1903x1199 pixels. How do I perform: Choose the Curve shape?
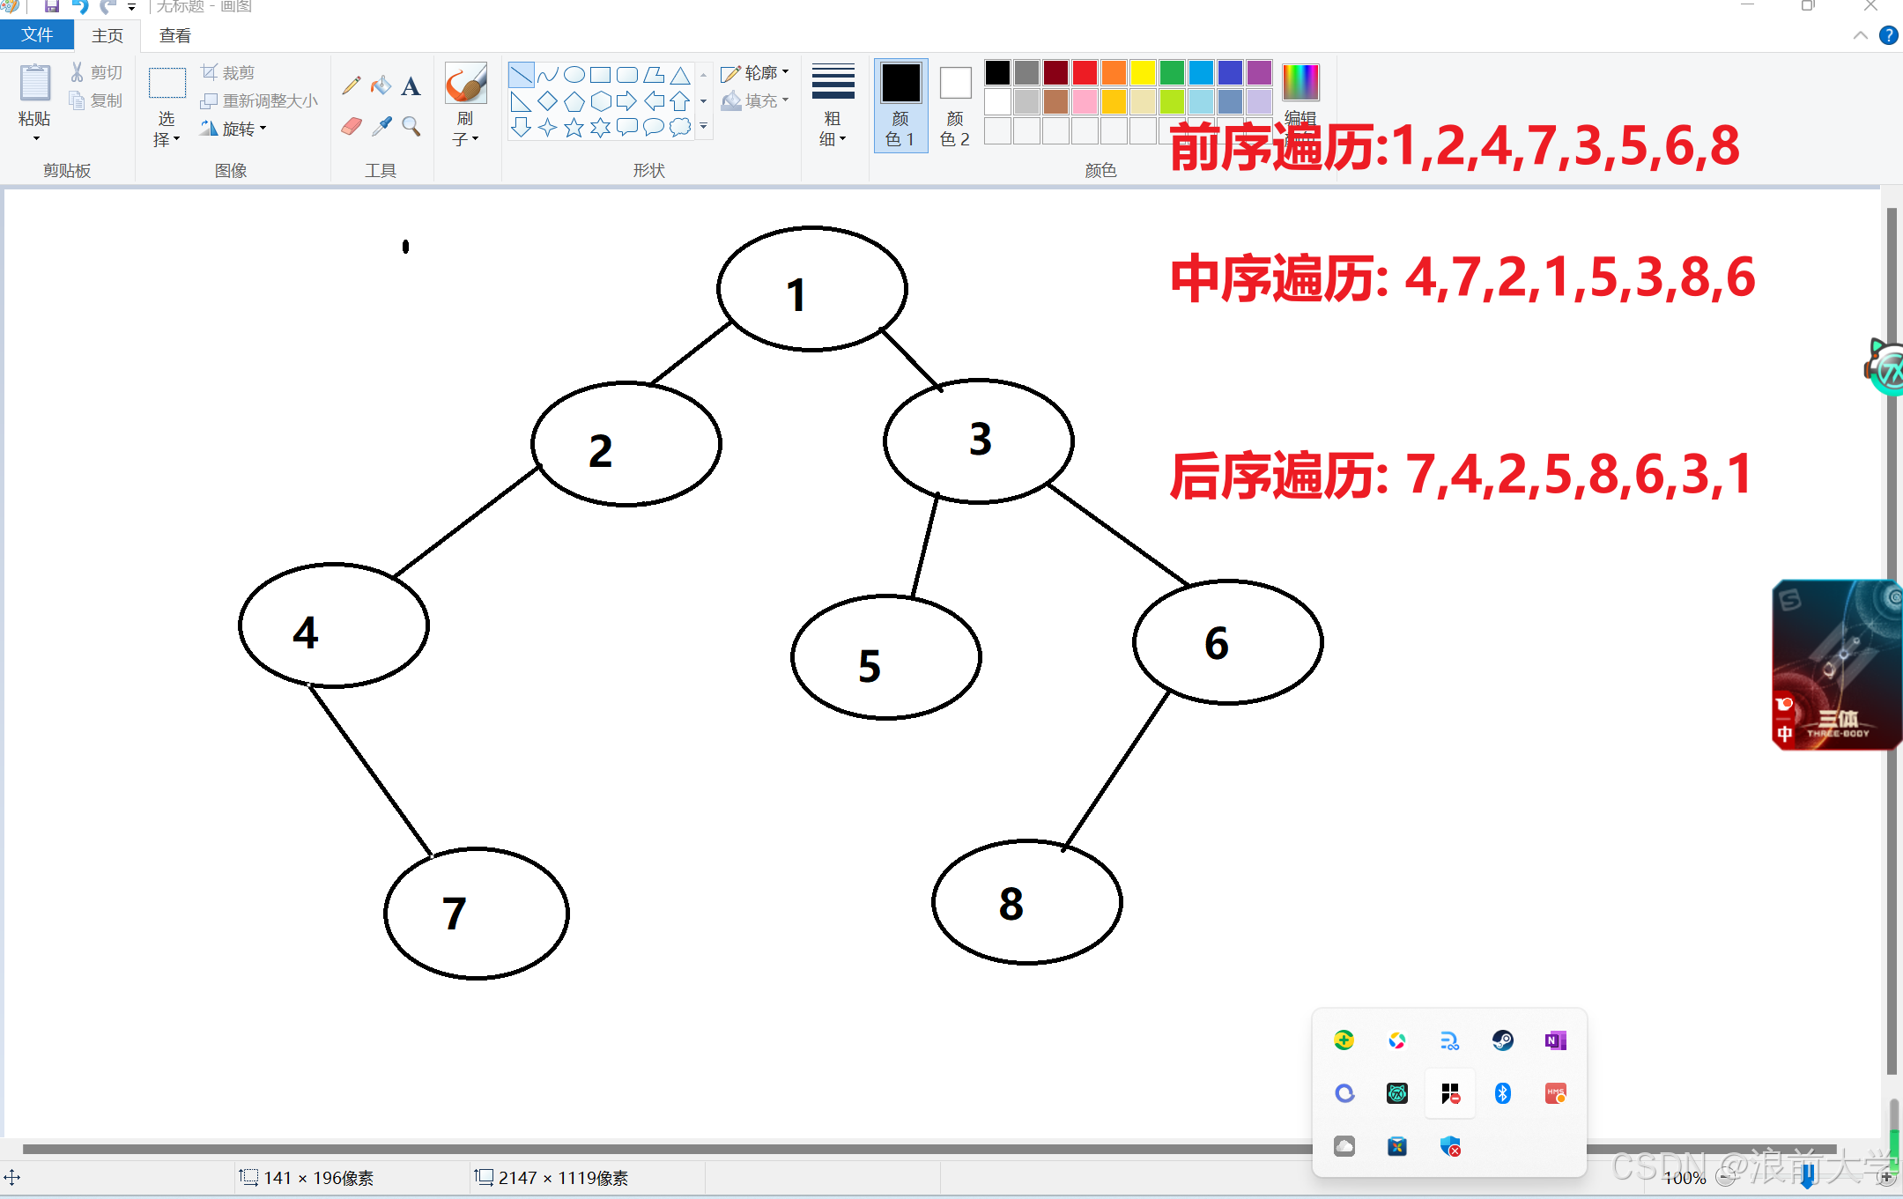pyautogui.click(x=547, y=75)
